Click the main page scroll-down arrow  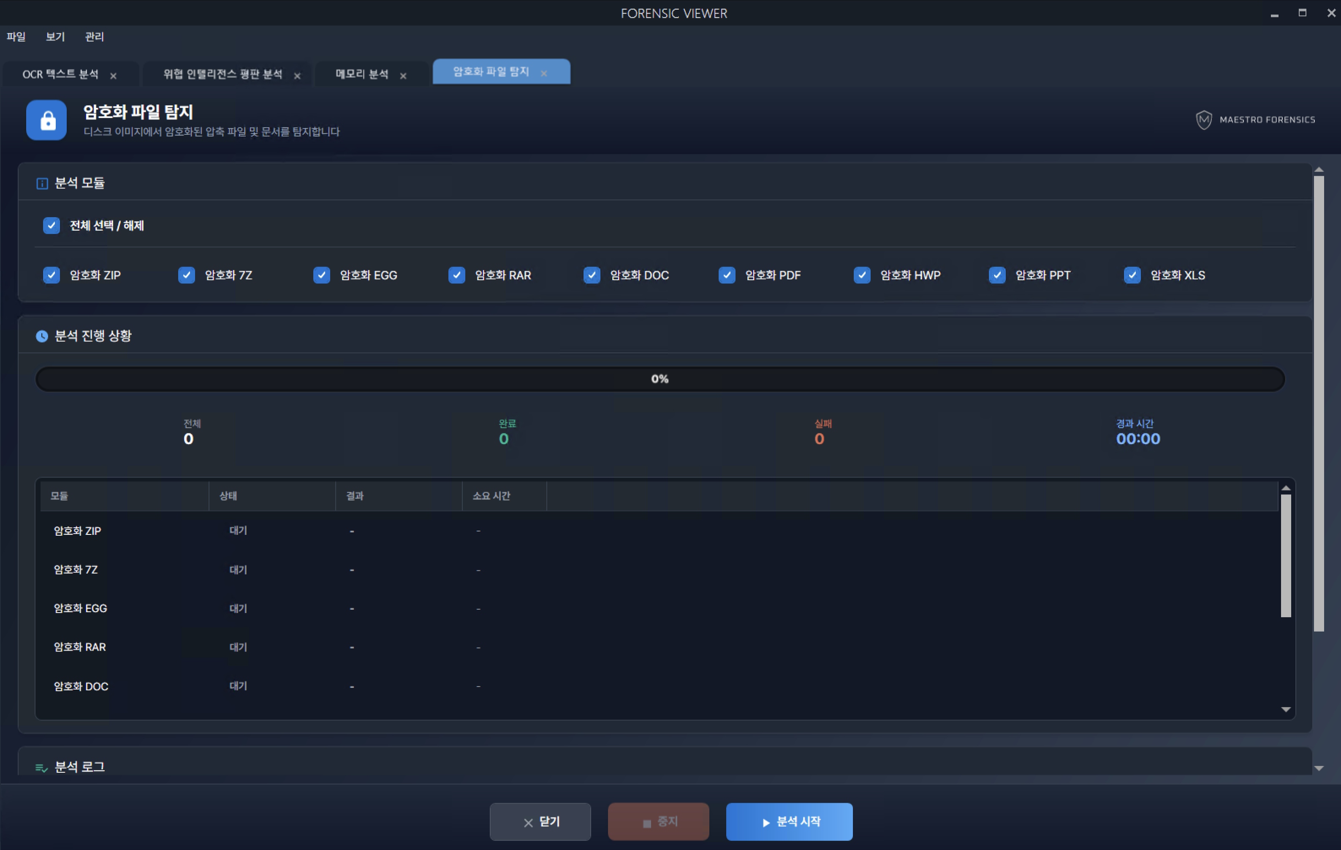[x=1319, y=768]
